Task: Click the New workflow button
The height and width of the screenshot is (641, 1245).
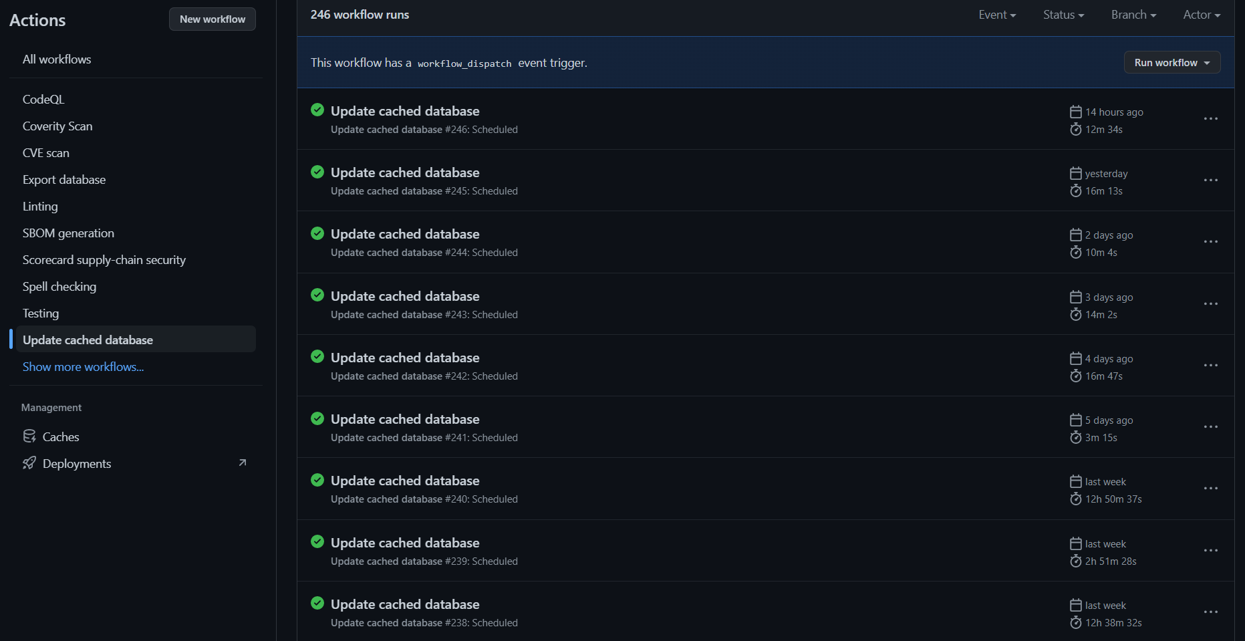Action: click(x=212, y=19)
